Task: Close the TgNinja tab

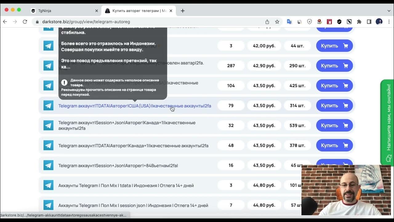Action: click(x=96, y=10)
